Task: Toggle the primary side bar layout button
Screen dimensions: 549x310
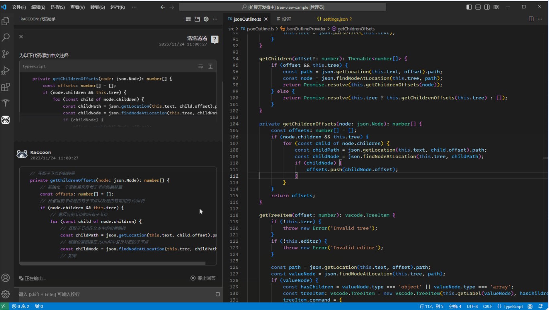Action: 469,7
